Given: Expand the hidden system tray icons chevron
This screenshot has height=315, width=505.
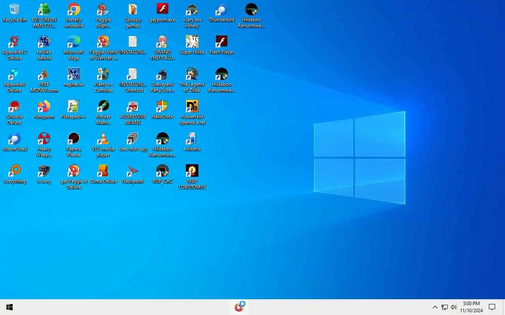Looking at the screenshot, I should tap(435, 307).
